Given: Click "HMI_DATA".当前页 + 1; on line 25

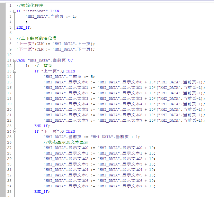Looking at the screenshot, I should coord(115,137).
